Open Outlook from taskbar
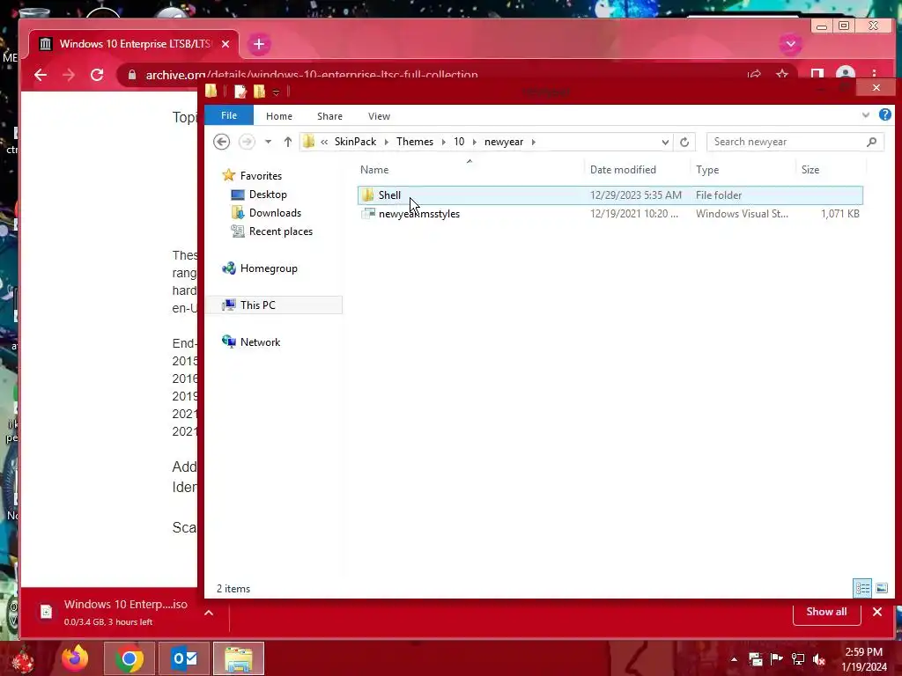Screen dimensions: 902x676 click(x=184, y=658)
